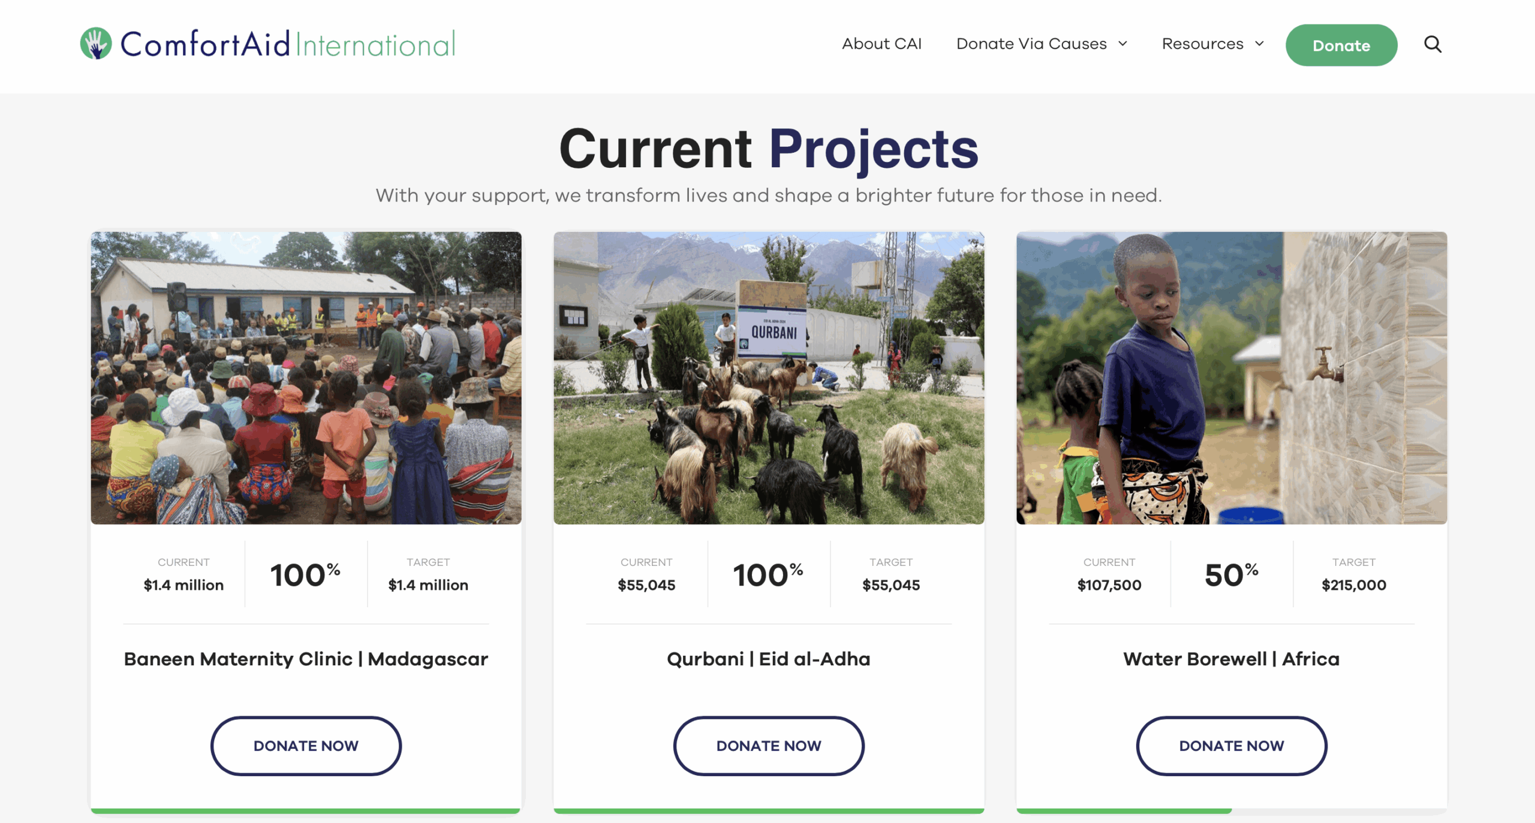Open the search magnifier icon
This screenshot has width=1535, height=823.
click(1432, 44)
